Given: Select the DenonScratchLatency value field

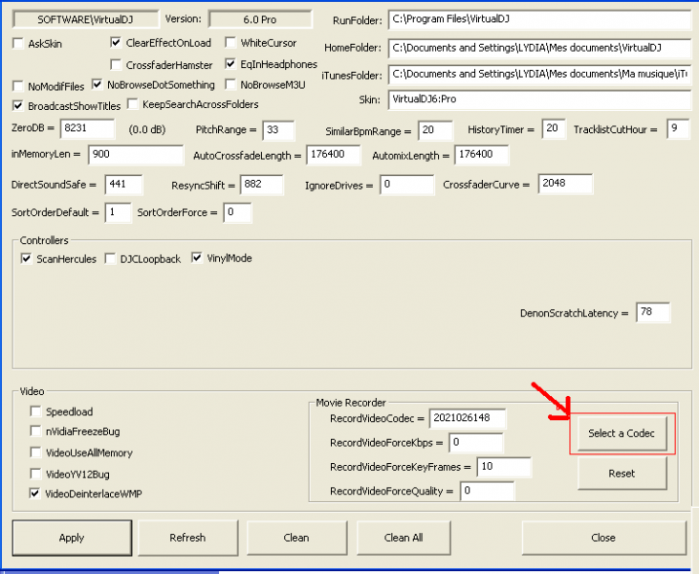Looking at the screenshot, I should [x=652, y=313].
